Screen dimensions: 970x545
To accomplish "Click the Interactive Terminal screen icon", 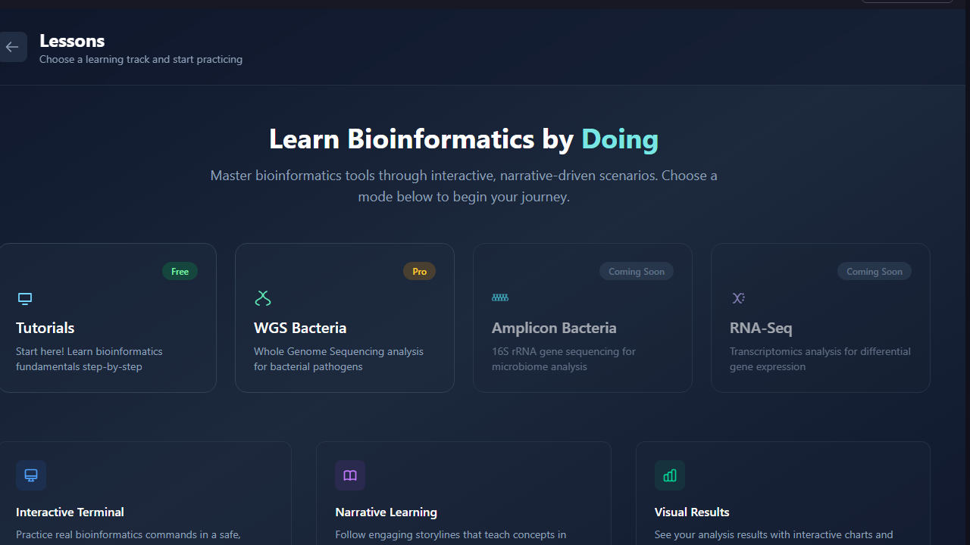I will (30, 475).
